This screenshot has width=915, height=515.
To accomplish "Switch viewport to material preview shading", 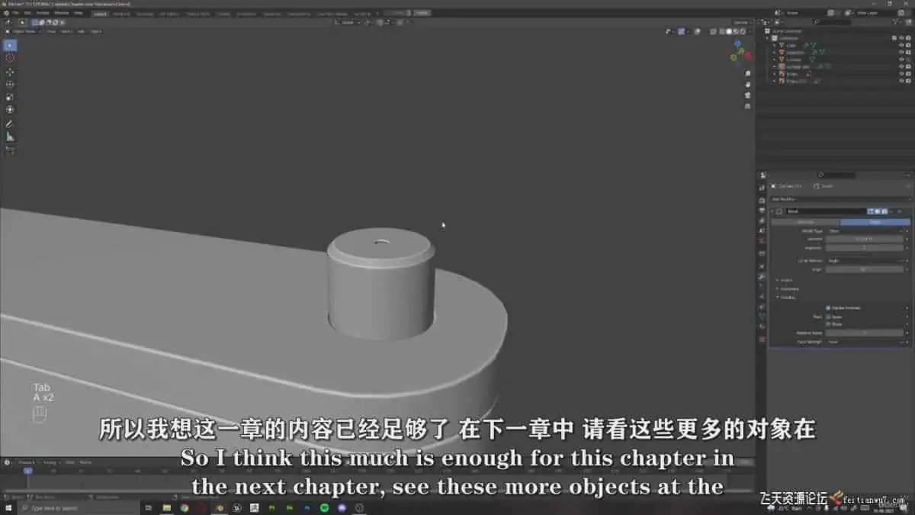I will 736,31.
